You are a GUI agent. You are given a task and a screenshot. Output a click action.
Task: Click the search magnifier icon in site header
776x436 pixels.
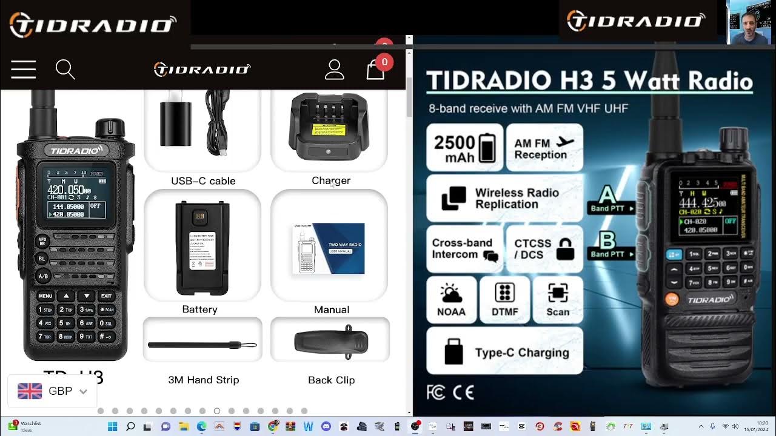point(65,70)
